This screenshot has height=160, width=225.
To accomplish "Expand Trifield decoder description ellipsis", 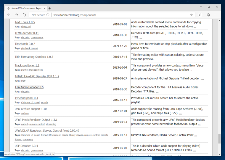I will pos(202,79).
